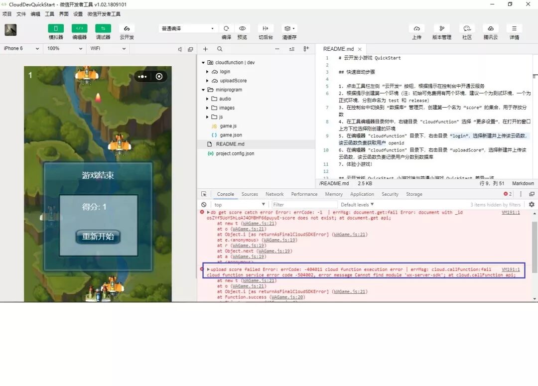Open the version management icon

coord(441,28)
